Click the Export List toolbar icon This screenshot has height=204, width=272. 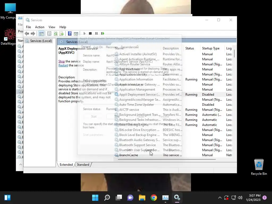(x=62, y=33)
